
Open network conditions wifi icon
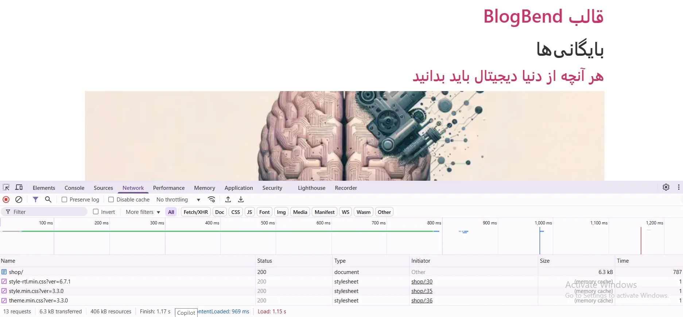(x=212, y=199)
